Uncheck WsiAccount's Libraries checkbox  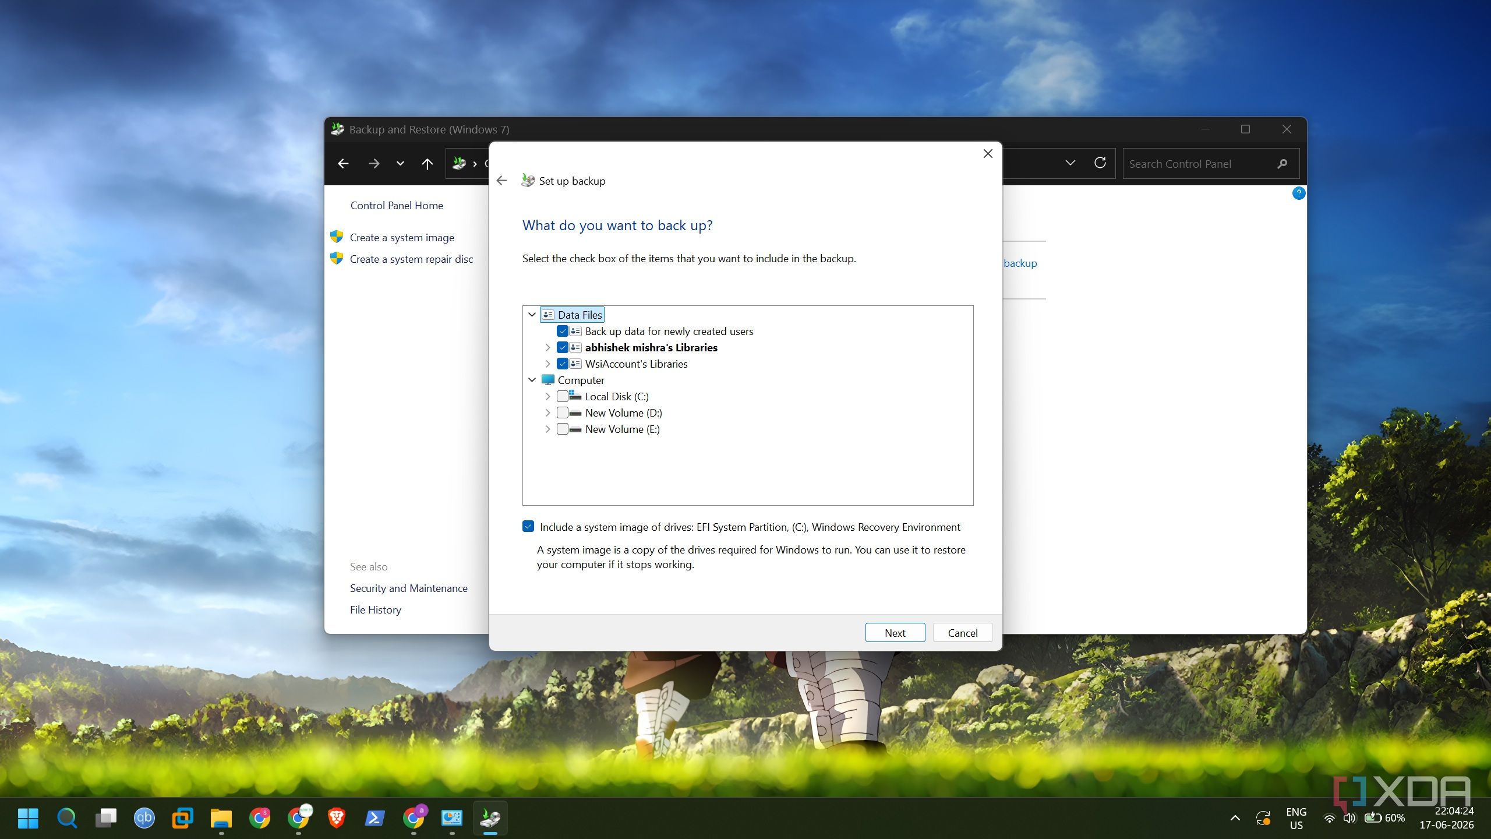click(x=563, y=364)
